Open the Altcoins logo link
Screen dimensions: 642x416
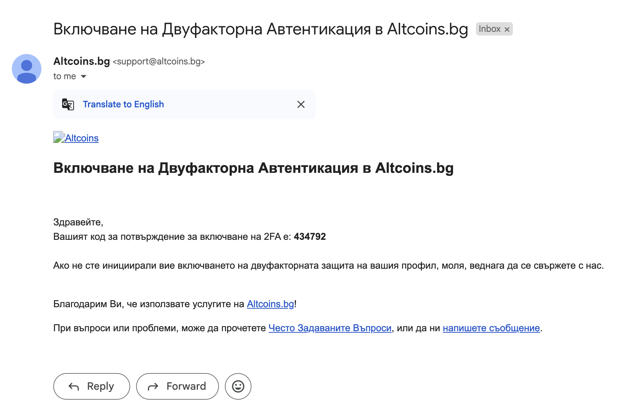tap(76, 138)
